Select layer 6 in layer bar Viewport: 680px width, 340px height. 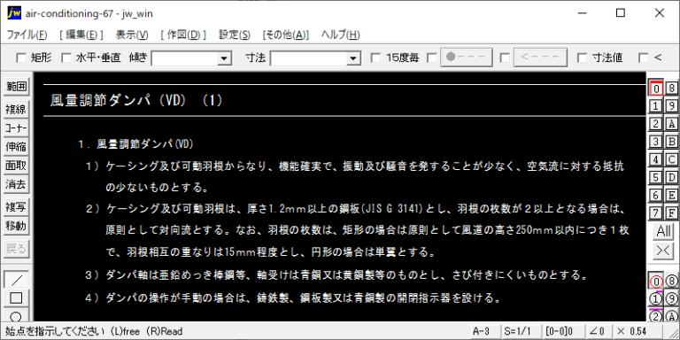tap(656, 195)
